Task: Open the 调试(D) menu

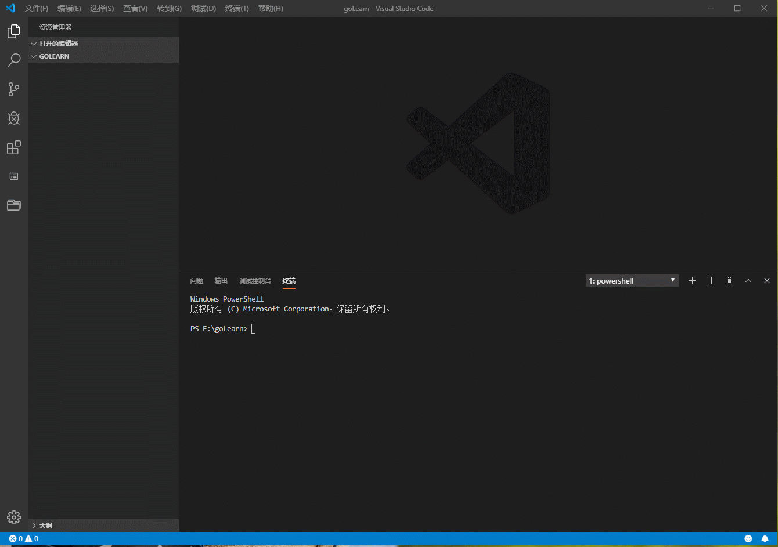Action: click(203, 9)
